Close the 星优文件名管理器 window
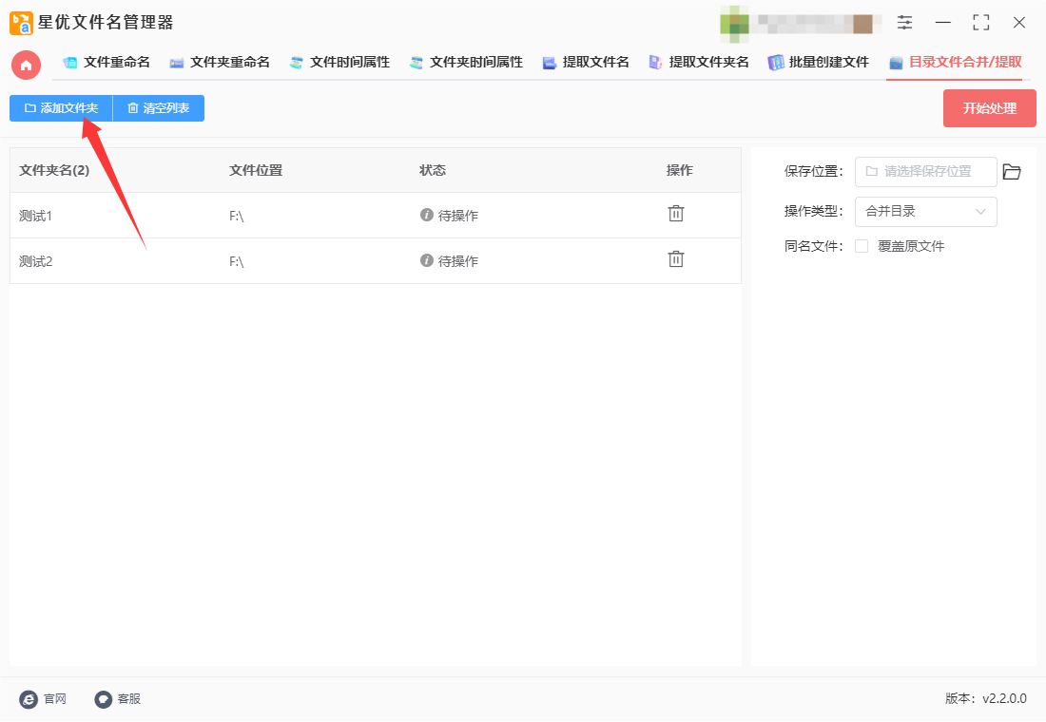The image size is (1046, 722). point(1018,23)
